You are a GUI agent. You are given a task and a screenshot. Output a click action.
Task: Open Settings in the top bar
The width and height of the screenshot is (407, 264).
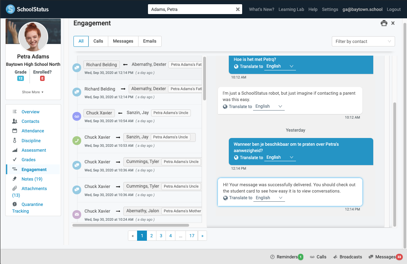(330, 10)
